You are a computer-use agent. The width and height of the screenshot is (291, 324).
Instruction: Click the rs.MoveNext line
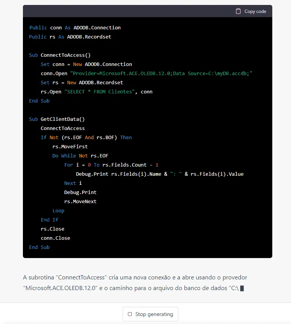coord(80,202)
